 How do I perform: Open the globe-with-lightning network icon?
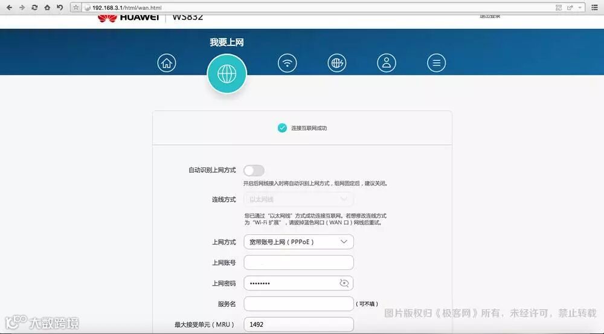click(x=337, y=63)
